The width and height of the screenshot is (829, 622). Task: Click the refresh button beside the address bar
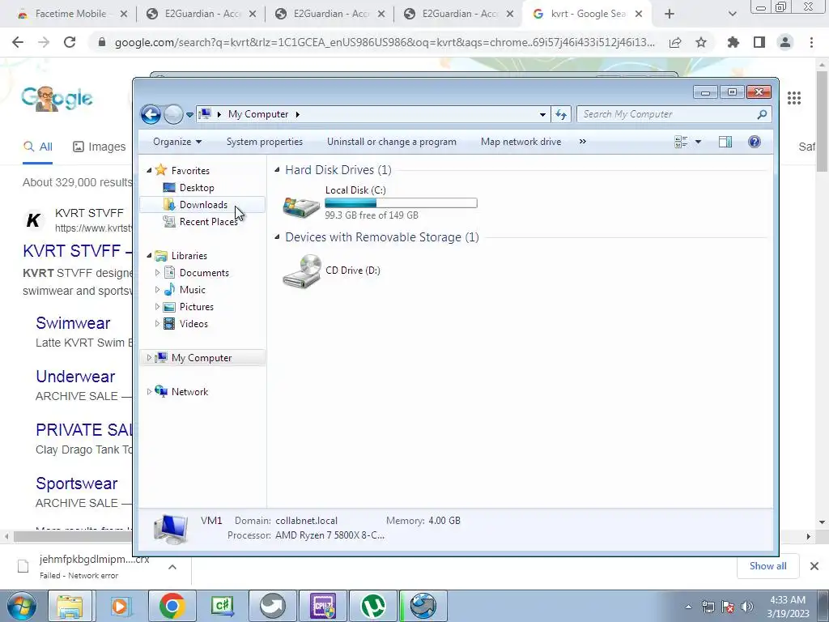pos(561,114)
